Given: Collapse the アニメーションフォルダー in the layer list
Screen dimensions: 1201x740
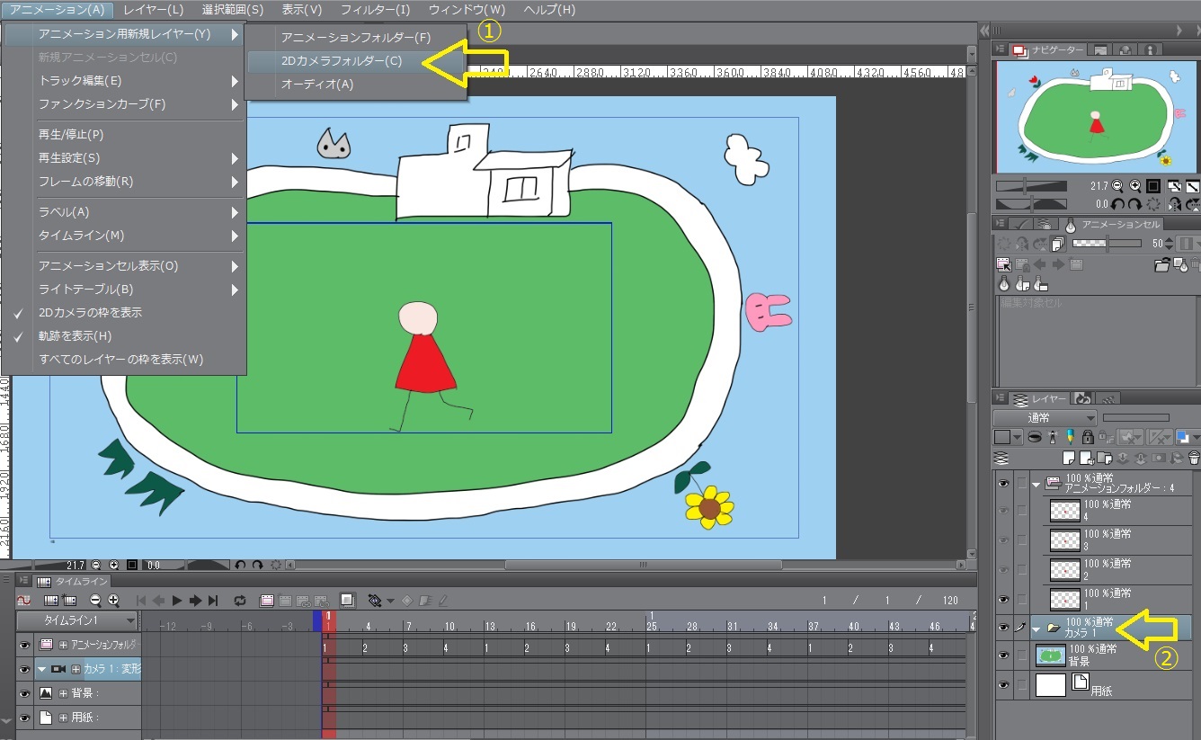Looking at the screenshot, I should click(x=1036, y=484).
